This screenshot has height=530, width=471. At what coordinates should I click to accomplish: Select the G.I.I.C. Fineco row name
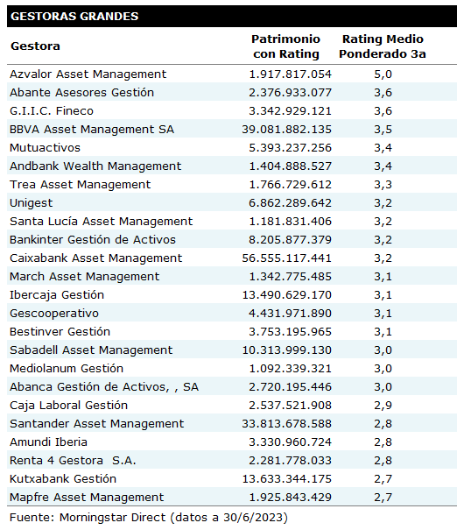click(52, 111)
